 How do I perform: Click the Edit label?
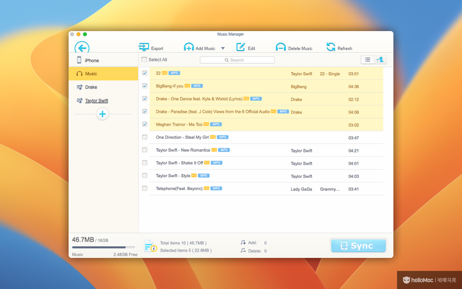(x=252, y=48)
